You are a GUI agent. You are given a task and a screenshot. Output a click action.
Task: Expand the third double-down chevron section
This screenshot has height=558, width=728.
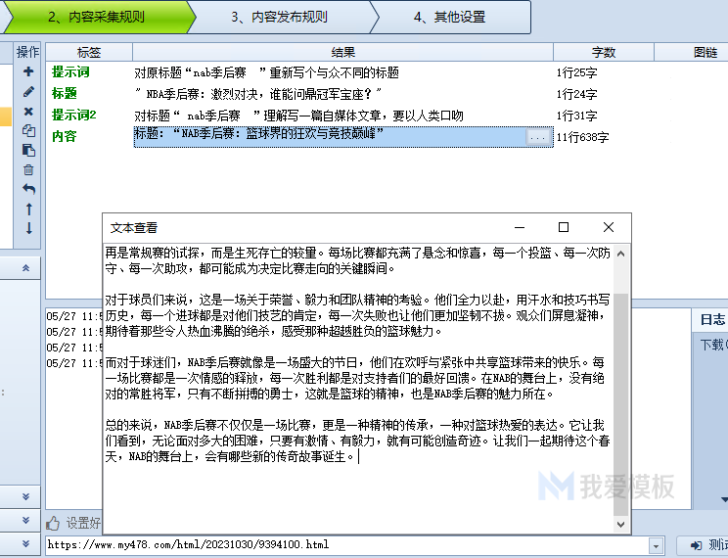coord(26,543)
